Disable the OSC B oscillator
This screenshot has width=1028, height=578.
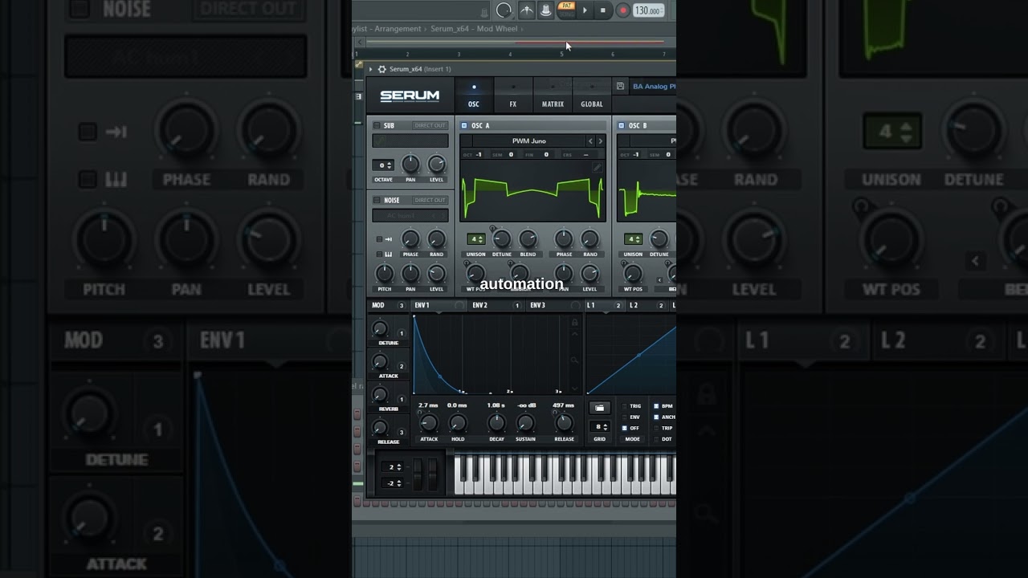(622, 125)
